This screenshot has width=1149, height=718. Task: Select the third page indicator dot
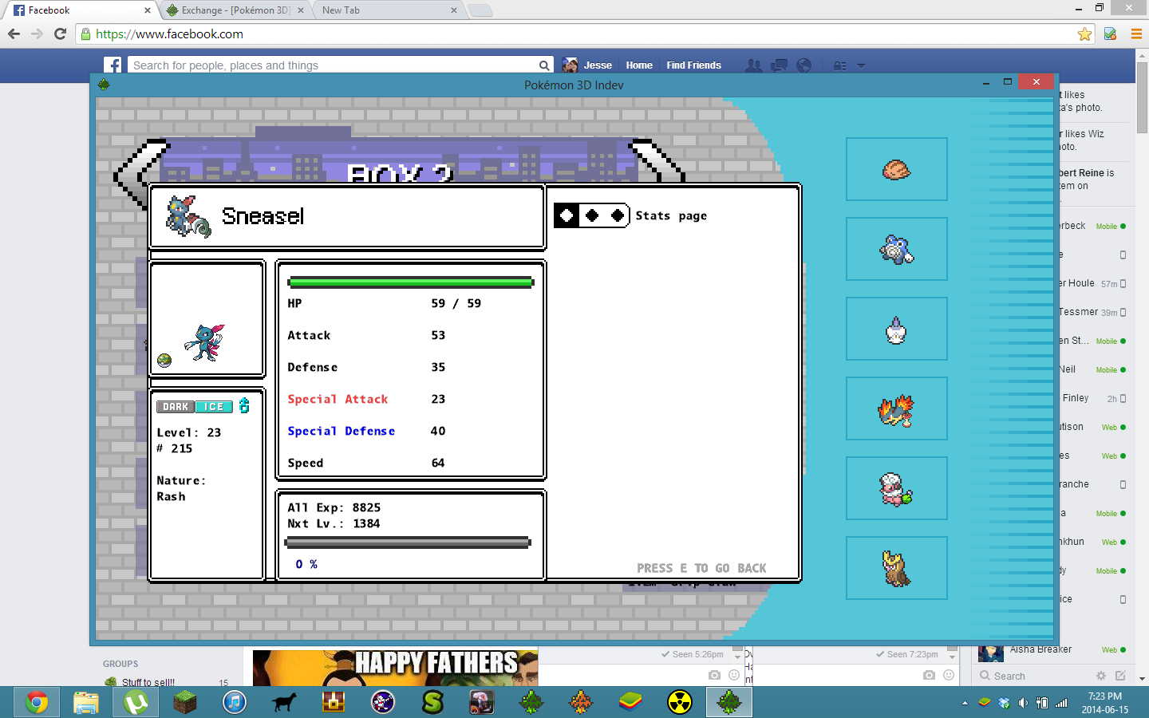pyautogui.click(x=618, y=215)
